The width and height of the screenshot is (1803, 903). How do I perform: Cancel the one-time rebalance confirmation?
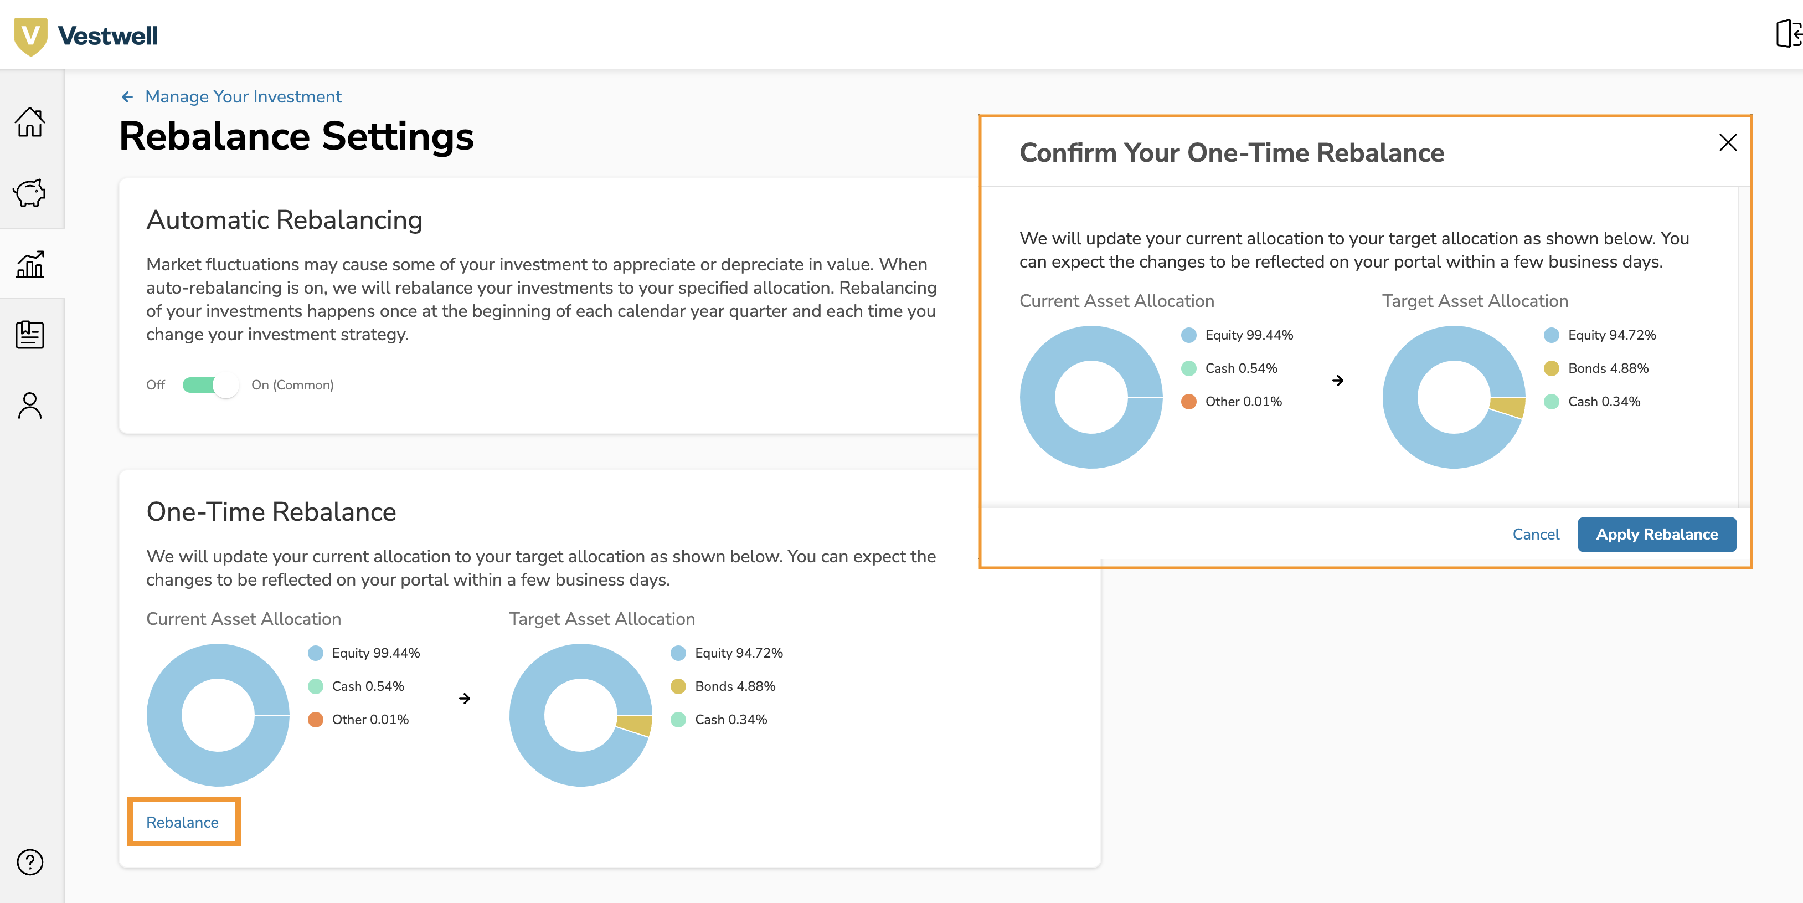tap(1536, 534)
